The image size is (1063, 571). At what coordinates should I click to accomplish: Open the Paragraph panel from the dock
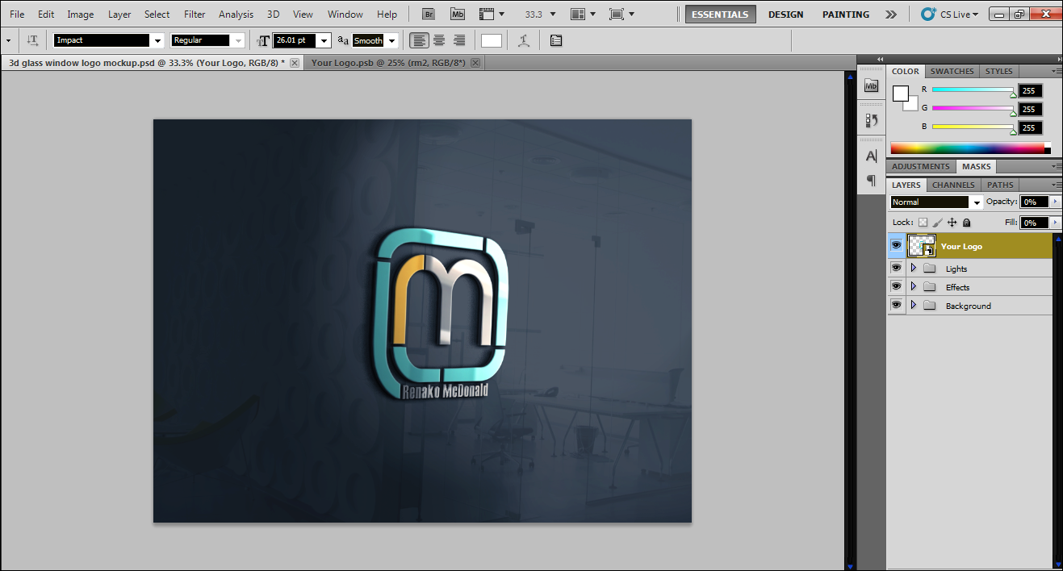(x=870, y=181)
